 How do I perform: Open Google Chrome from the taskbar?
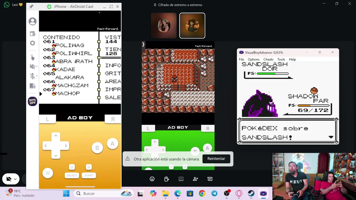pos(202,194)
